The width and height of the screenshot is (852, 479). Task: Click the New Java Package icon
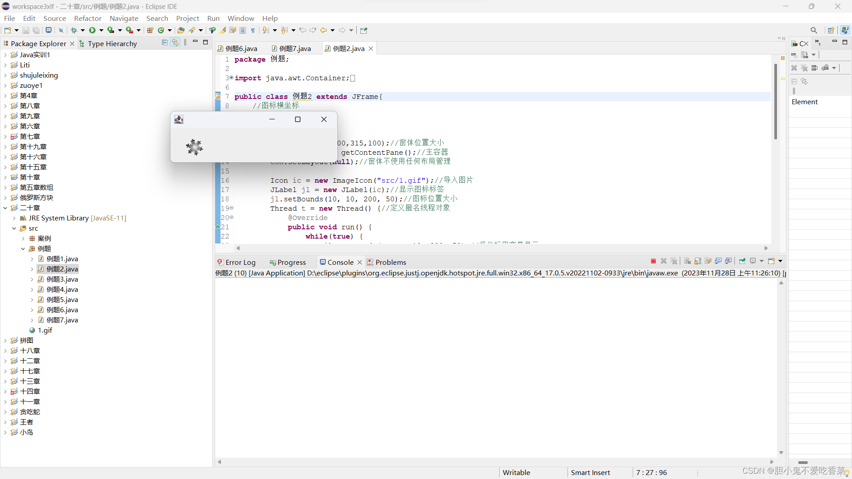click(150, 30)
